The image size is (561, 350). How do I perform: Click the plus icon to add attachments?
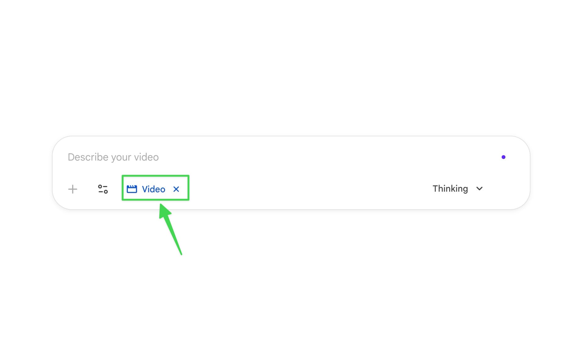click(x=73, y=189)
